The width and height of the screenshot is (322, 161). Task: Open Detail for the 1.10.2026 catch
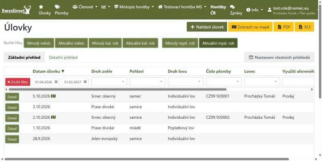12,128
